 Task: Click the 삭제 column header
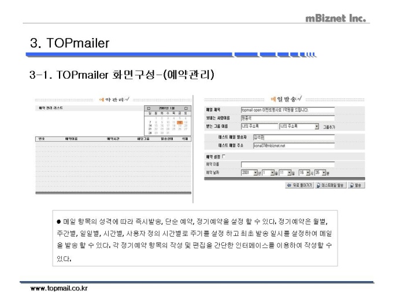[x=185, y=139]
